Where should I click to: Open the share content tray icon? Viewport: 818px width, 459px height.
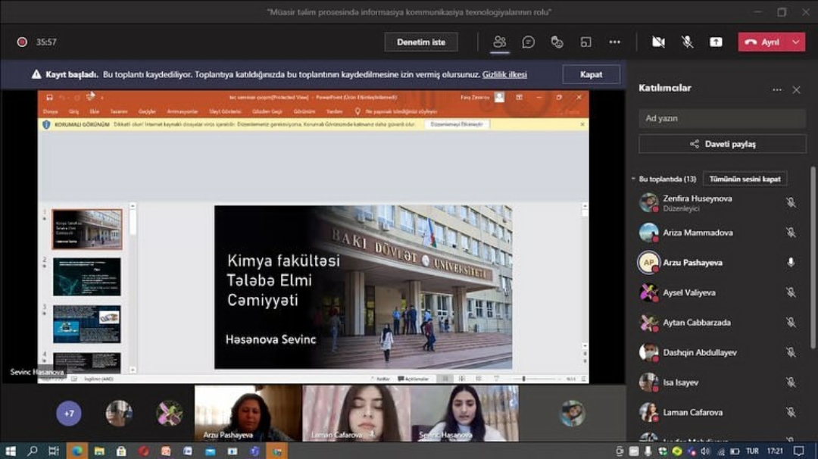716,42
